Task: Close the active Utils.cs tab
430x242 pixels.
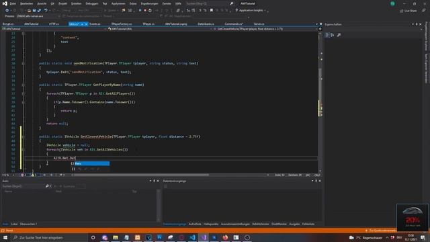Action: coord(86,24)
